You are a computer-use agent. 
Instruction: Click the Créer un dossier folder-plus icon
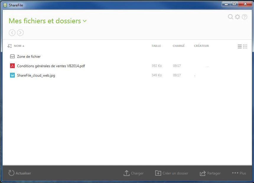click(158, 173)
